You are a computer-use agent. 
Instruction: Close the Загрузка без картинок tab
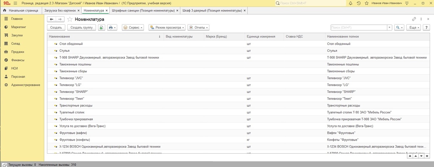click(78, 10)
